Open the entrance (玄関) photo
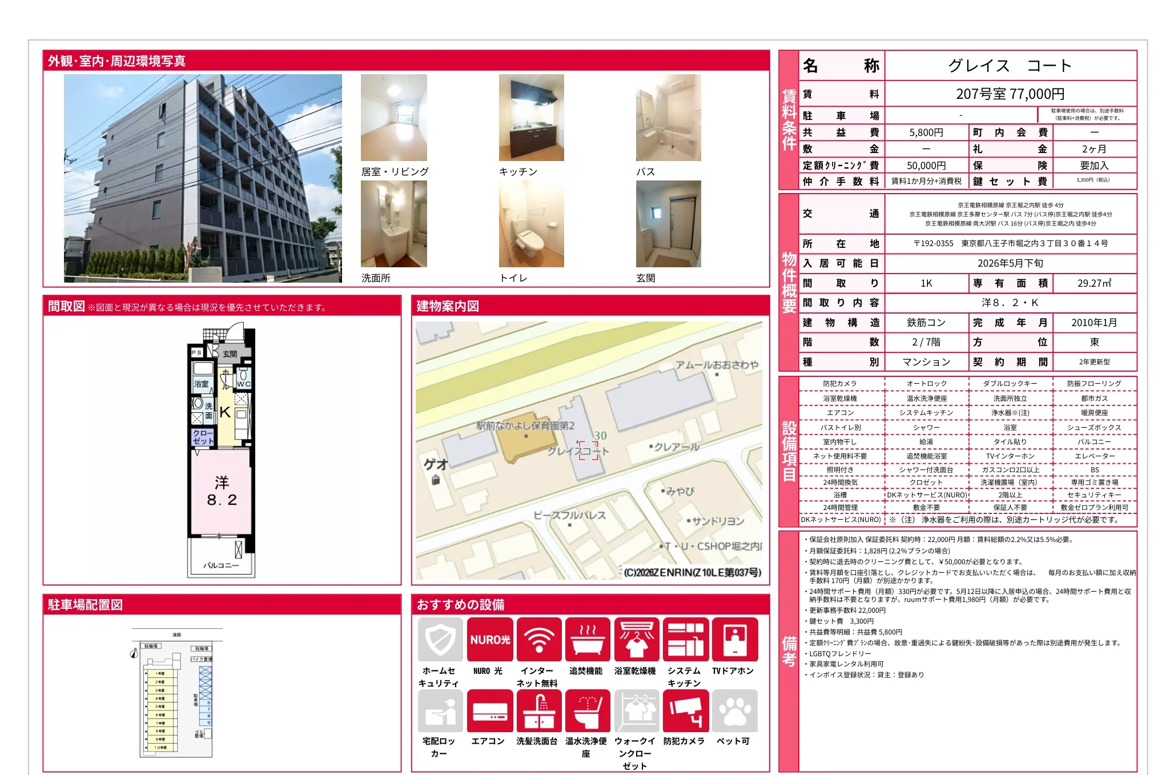 pyautogui.click(x=668, y=224)
